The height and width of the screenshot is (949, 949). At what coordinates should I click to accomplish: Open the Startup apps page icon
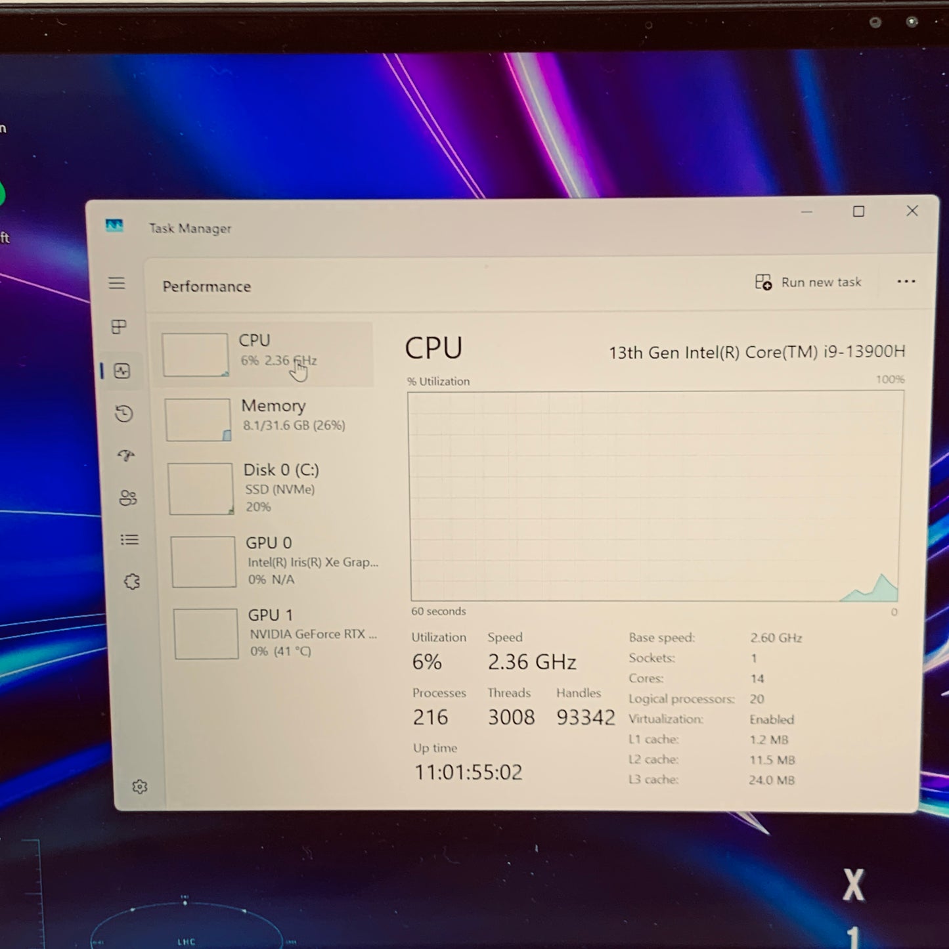click(126, 456)
